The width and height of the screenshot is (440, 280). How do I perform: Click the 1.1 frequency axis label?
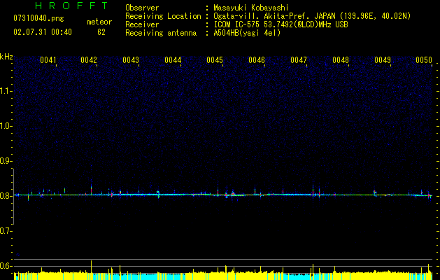[x=5, y=91]
